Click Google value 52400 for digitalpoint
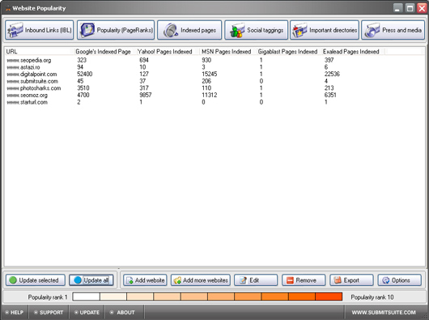Screen dimensions: 429x320 coord(85,75)
